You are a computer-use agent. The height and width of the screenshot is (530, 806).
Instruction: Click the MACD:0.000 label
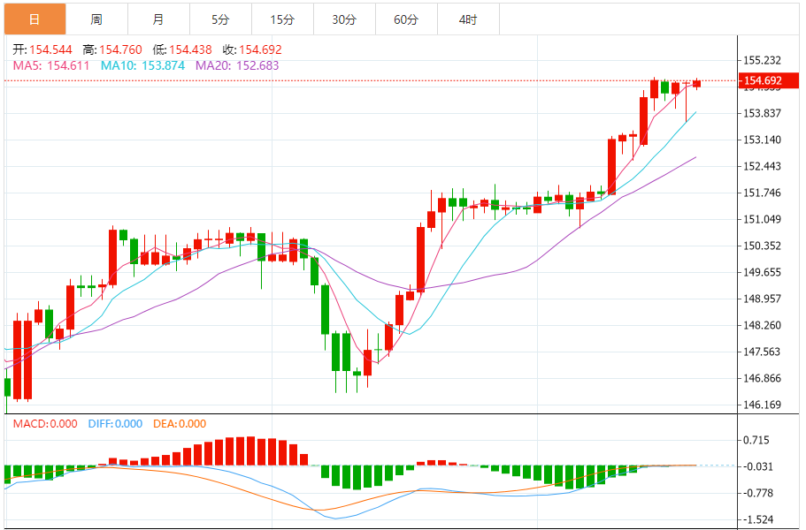(x=45, y=424)
